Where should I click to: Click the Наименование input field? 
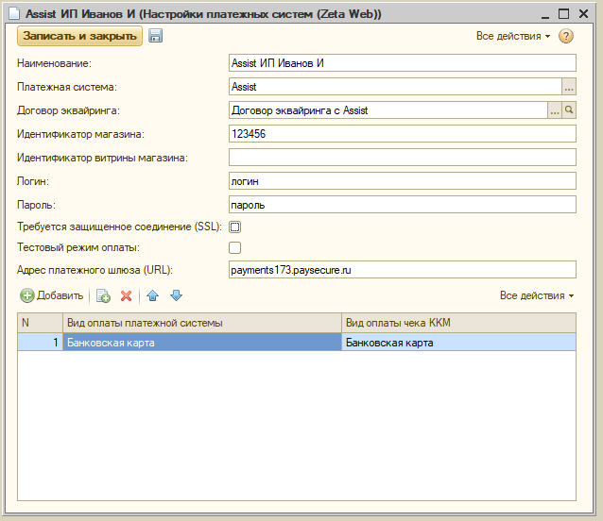(x=403, y=63)
